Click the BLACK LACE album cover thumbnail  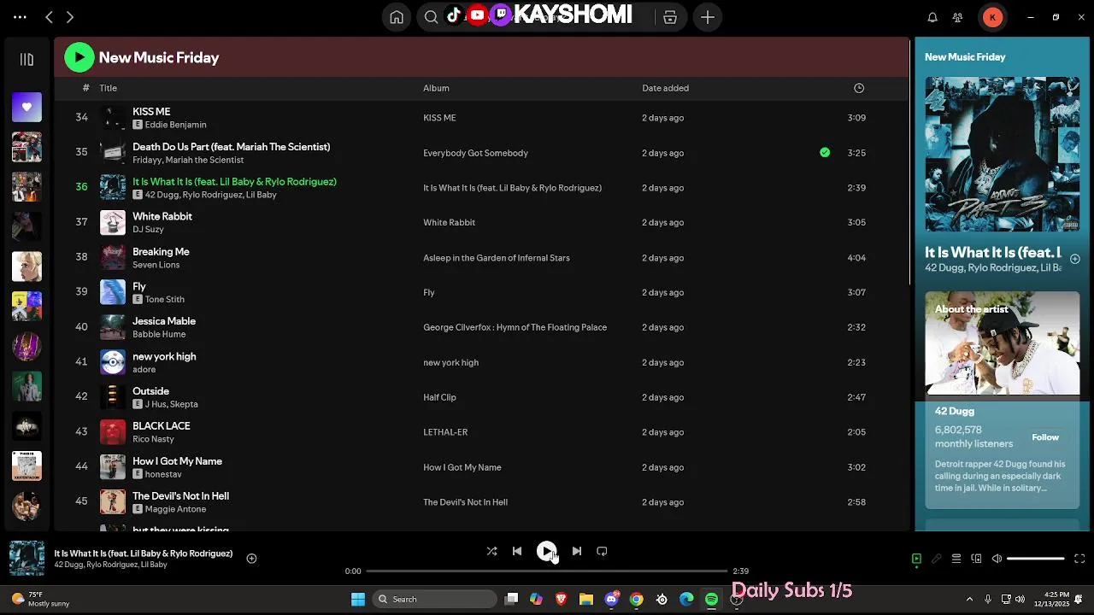point(113,432)
